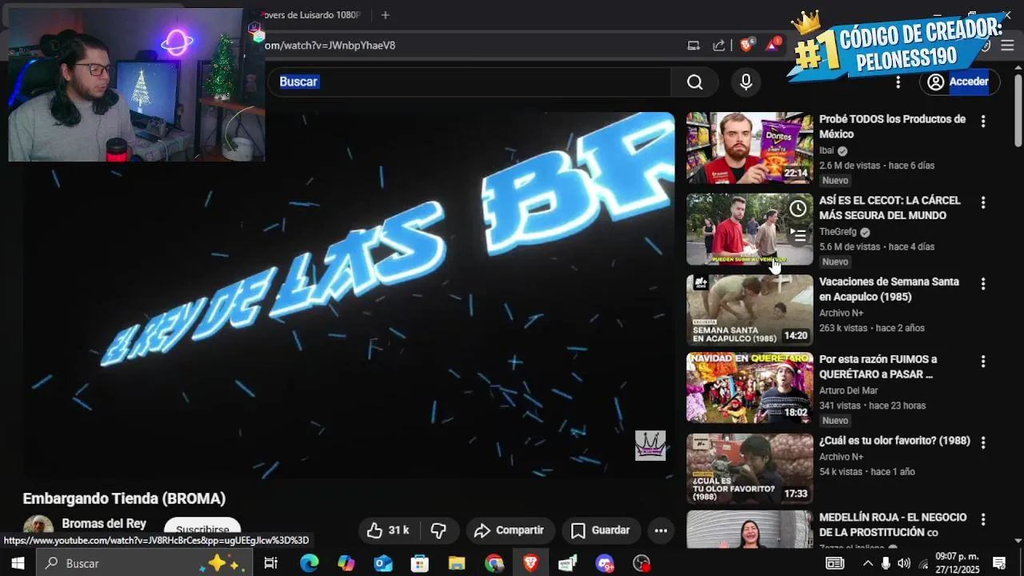The height and width of the screenshot is (576, 1024).
Task: Click the main video player area
Action: 349,295
